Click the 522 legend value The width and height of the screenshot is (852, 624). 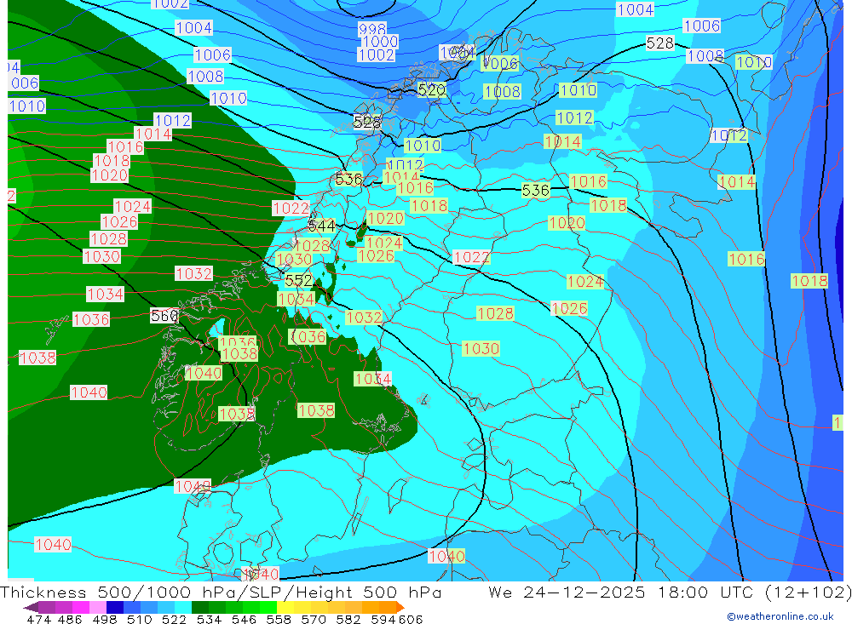[174, 619]
